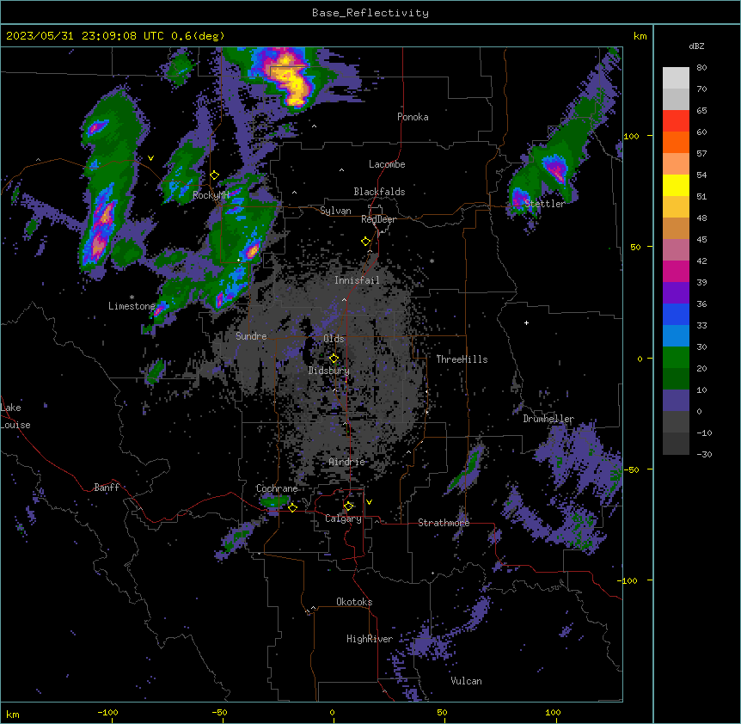This screenshot has width=741, height=724.
Task: Click the white plus marker west of Drumheller
Action: coord(526,322)
